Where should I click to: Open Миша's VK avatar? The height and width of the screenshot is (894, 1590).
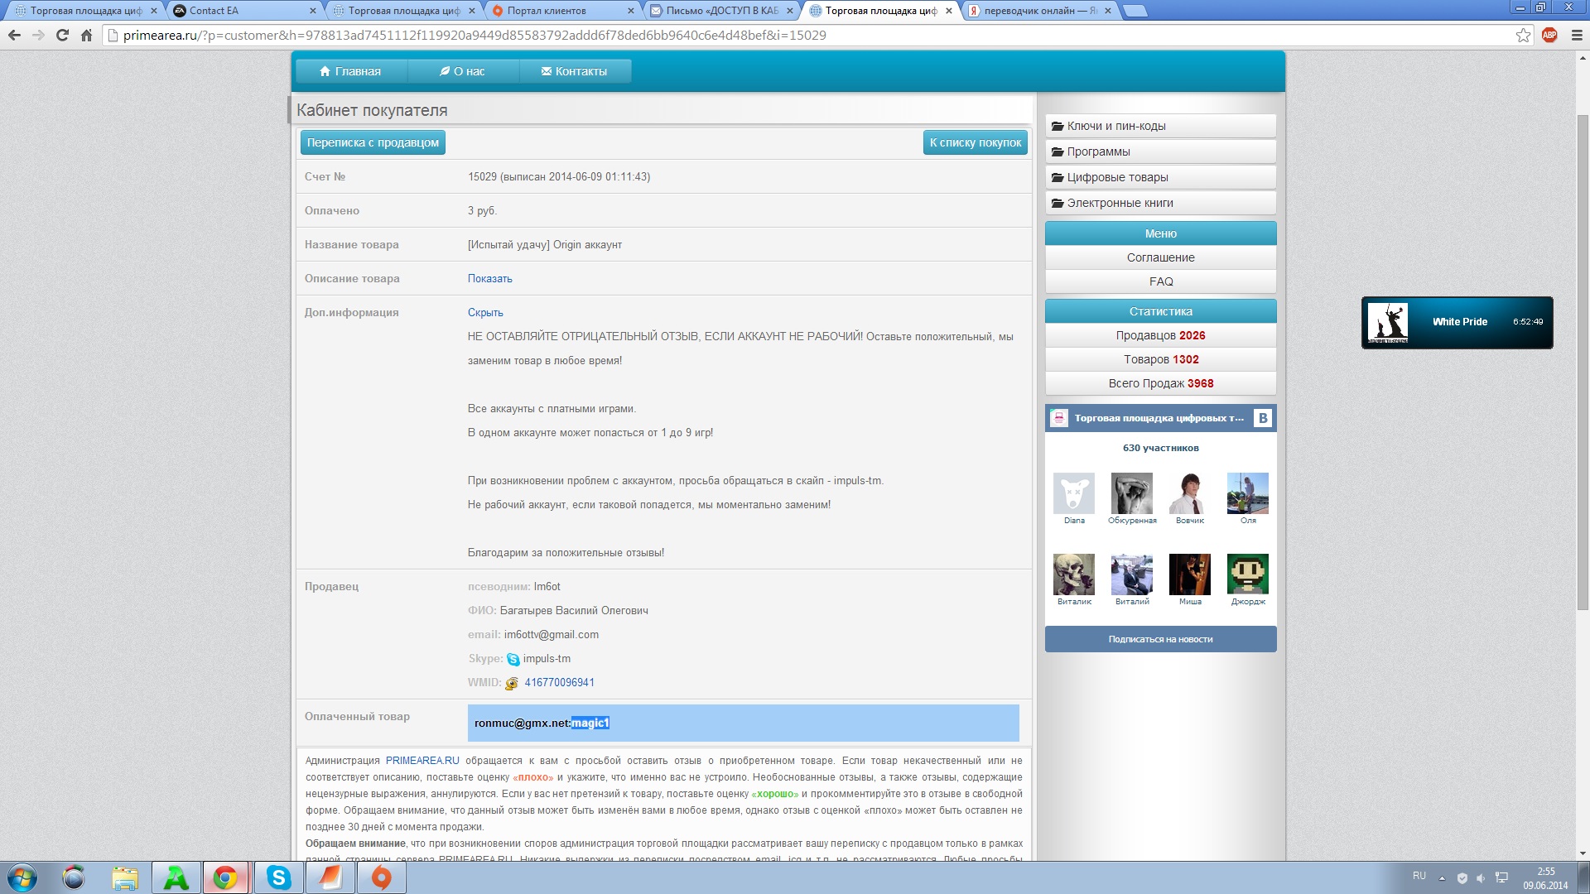[1190, 574]
